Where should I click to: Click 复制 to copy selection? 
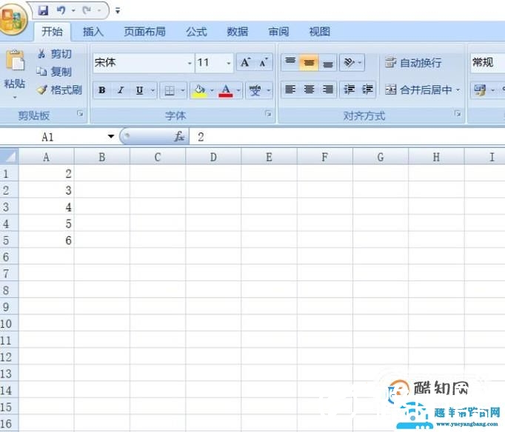tap(54, 72)
